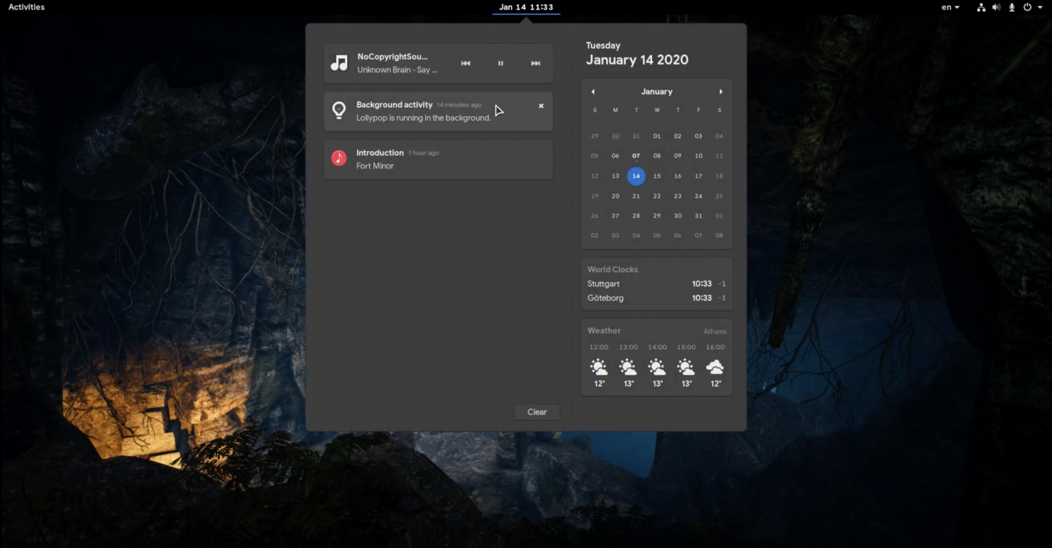The width and height of the screenshot is (1052, 548).
Task: Pause the currently playing track
Action: (501, 64)
